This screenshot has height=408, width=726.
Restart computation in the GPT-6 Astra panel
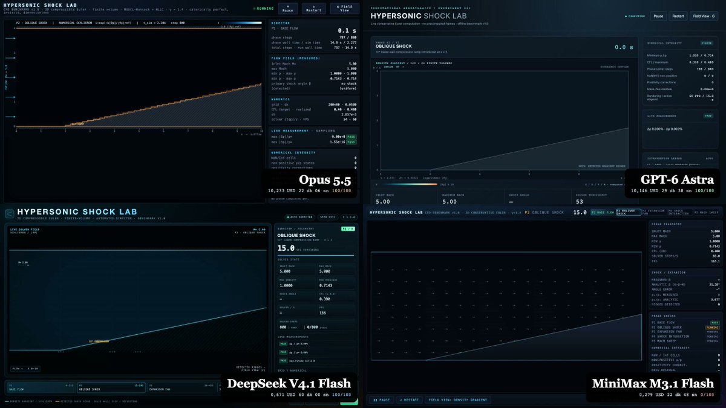tap(678, 16)
